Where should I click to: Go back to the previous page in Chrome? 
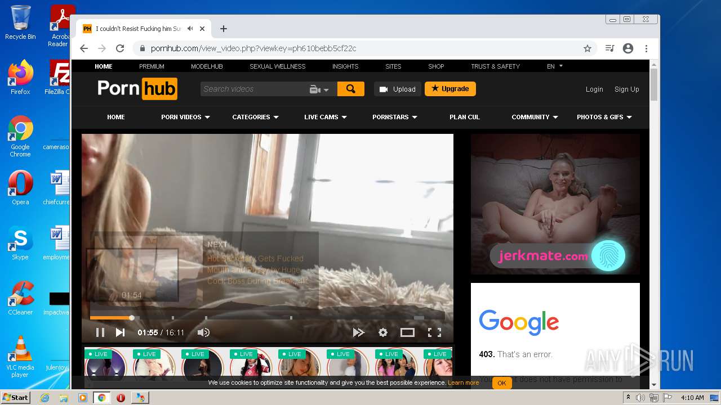84,48
